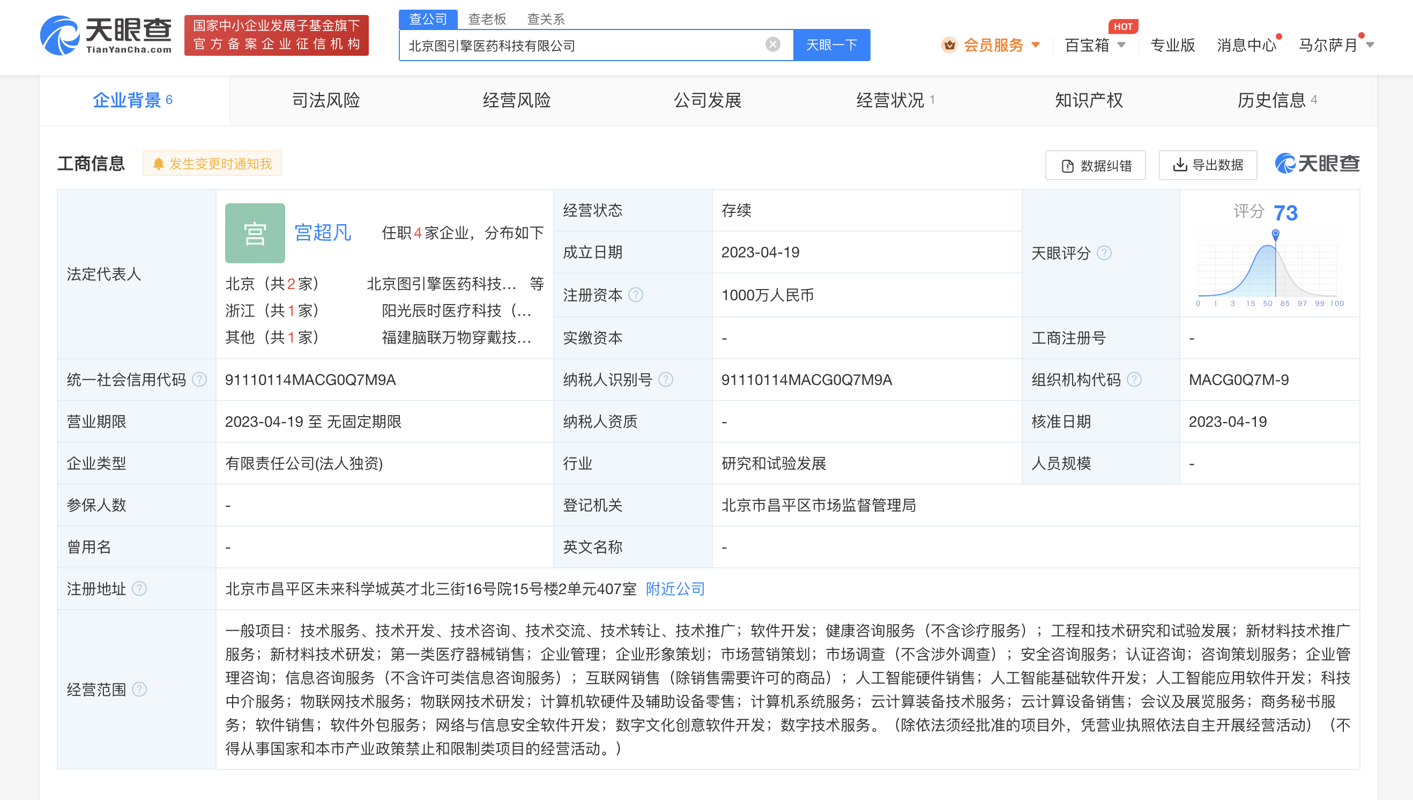Click 北京图引擎医药科技... company entry
This screenshot has height=800, width=1413.
[442, 284]
